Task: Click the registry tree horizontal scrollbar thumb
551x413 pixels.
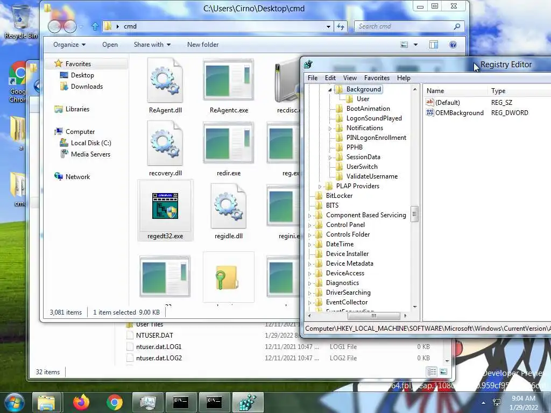Action: (x=373, y=316)
